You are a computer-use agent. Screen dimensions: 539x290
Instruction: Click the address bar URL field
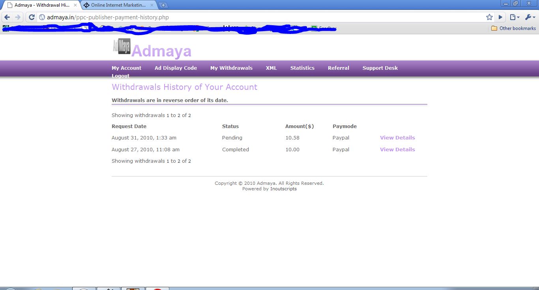click(x=260, y=17)
